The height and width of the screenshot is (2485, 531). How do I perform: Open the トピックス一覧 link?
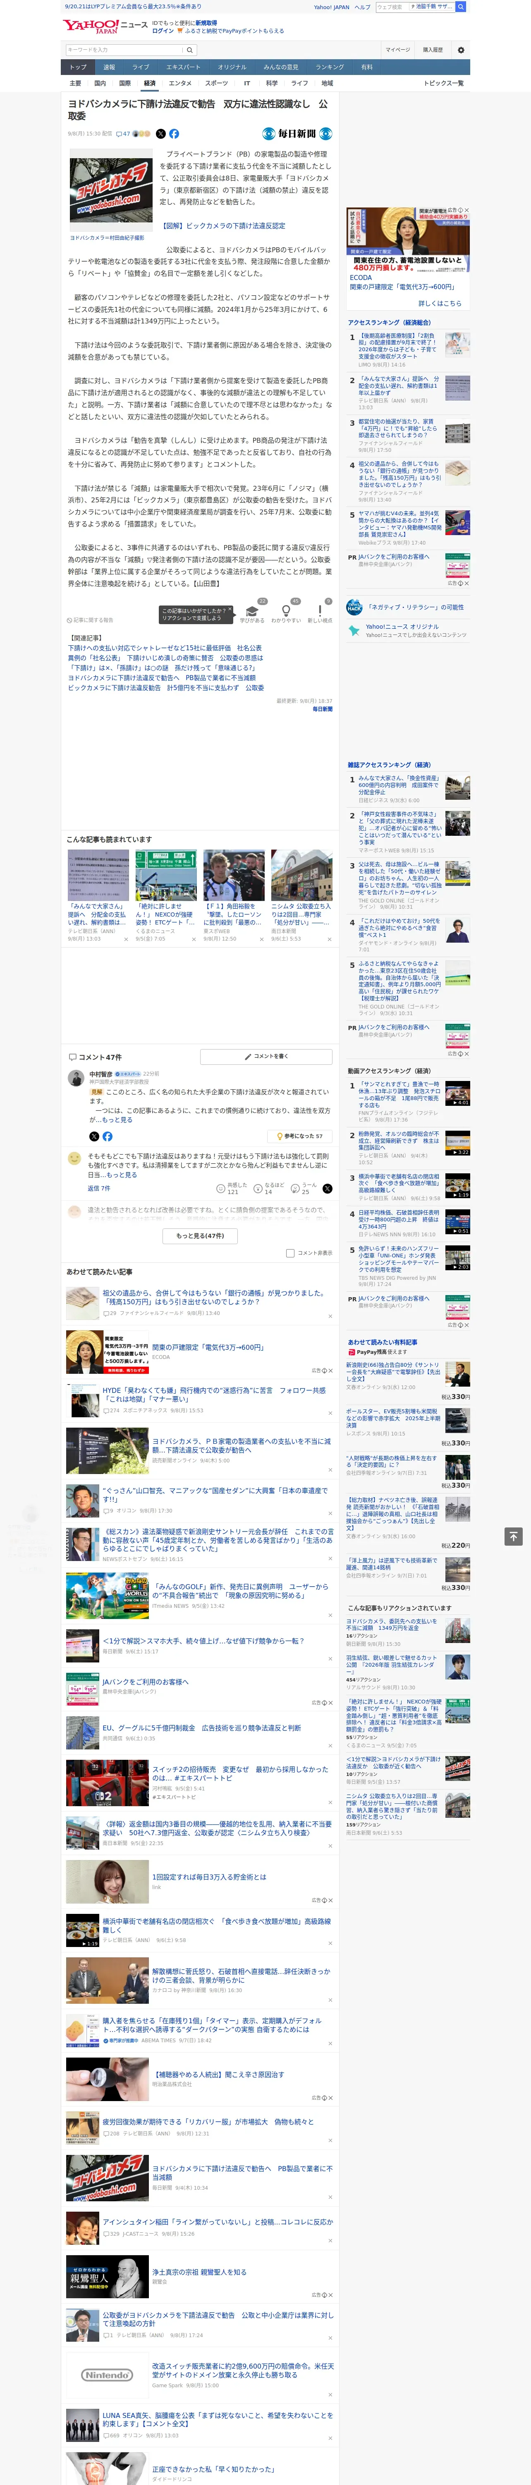coord(443,83)
